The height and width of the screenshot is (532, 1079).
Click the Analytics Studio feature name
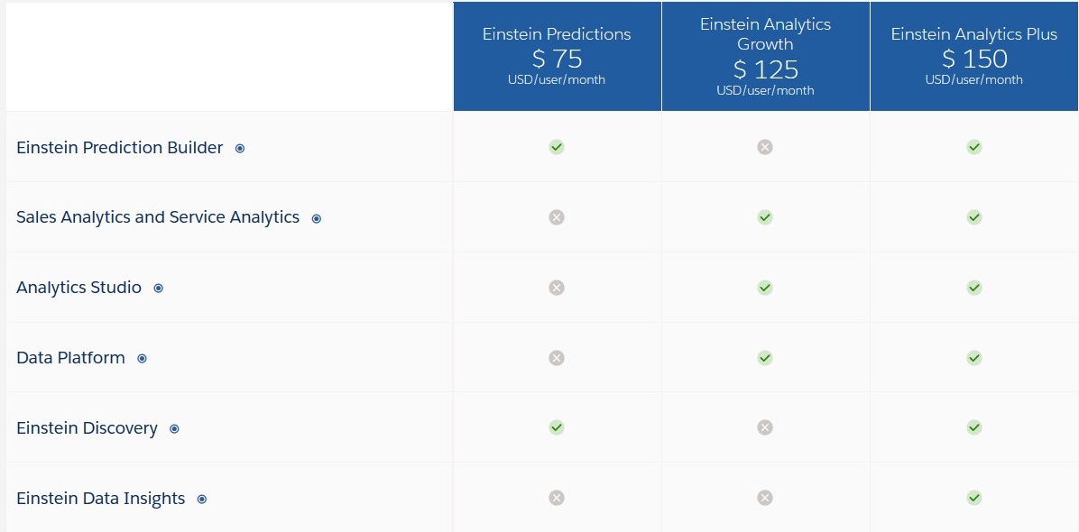(x=78, y=288)
